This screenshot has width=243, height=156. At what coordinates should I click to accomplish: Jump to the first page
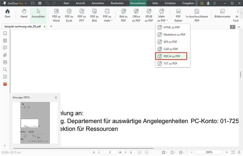tap(94, 152)
